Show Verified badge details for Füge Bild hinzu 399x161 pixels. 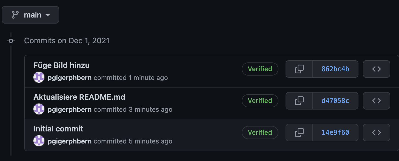(260, 69)
